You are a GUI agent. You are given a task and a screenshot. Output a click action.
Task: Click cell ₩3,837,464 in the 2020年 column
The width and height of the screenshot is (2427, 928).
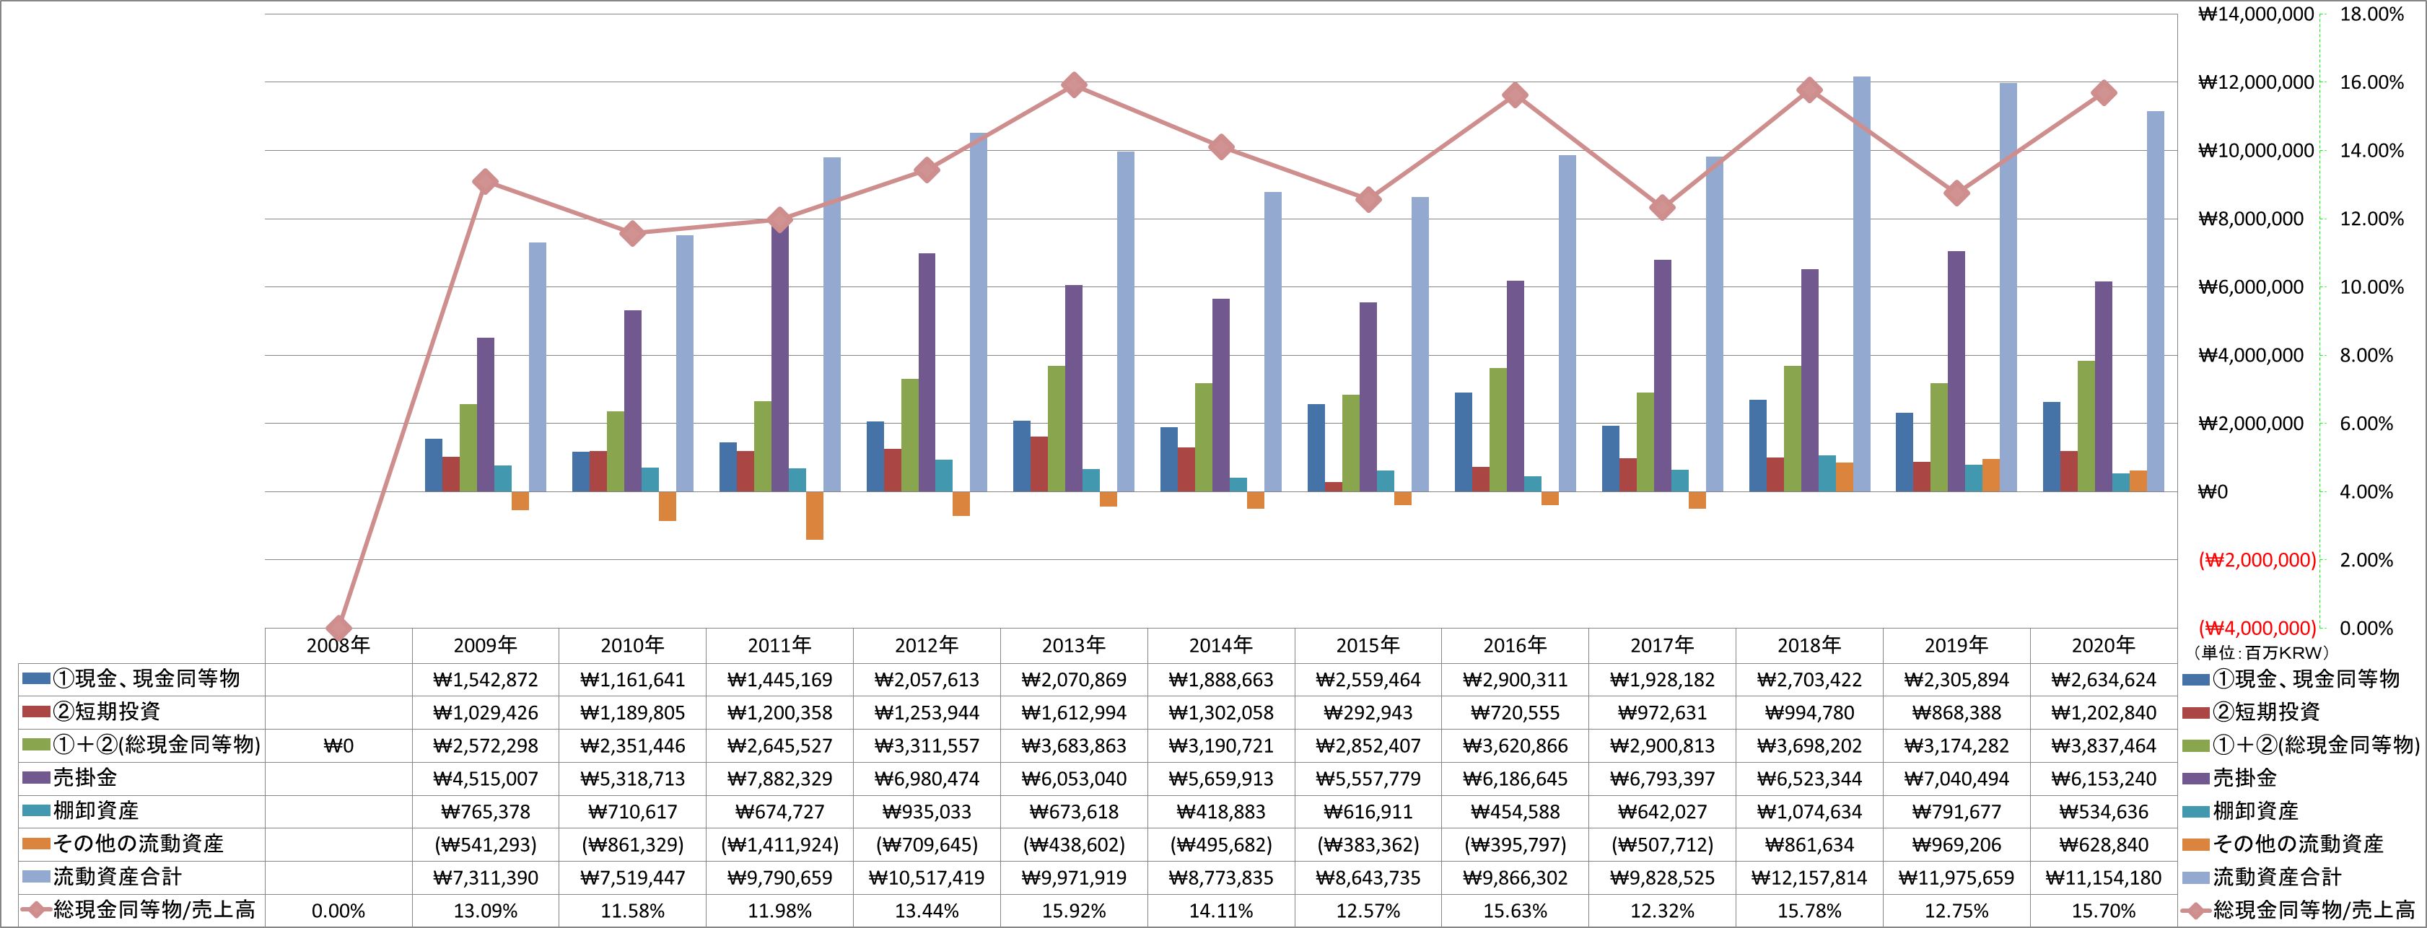coord(2103,745)
